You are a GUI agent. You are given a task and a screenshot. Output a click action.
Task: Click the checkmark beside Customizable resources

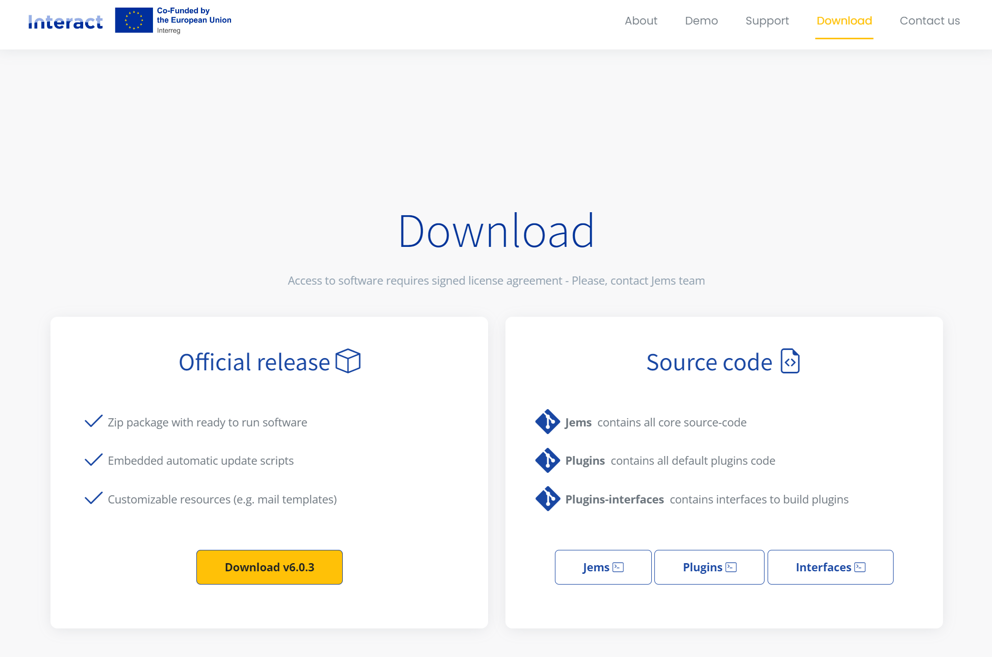coord(93,498)
